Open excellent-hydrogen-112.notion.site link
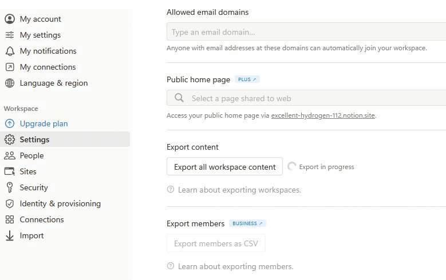 pyautogui.click(x=323, y=115)
